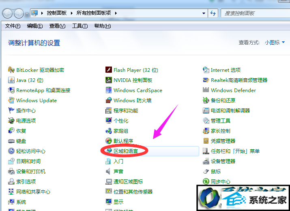This screenshot has height=211, width=290.
Task: Open the 位置和其他传感器 link
Action: (x=133, y=192)
